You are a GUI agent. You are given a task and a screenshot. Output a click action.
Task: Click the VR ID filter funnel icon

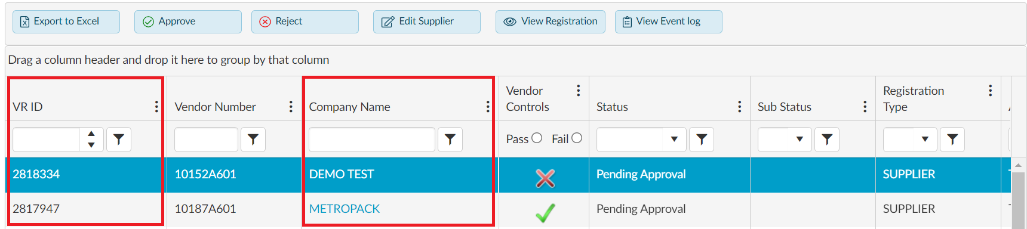coord(119,140)
